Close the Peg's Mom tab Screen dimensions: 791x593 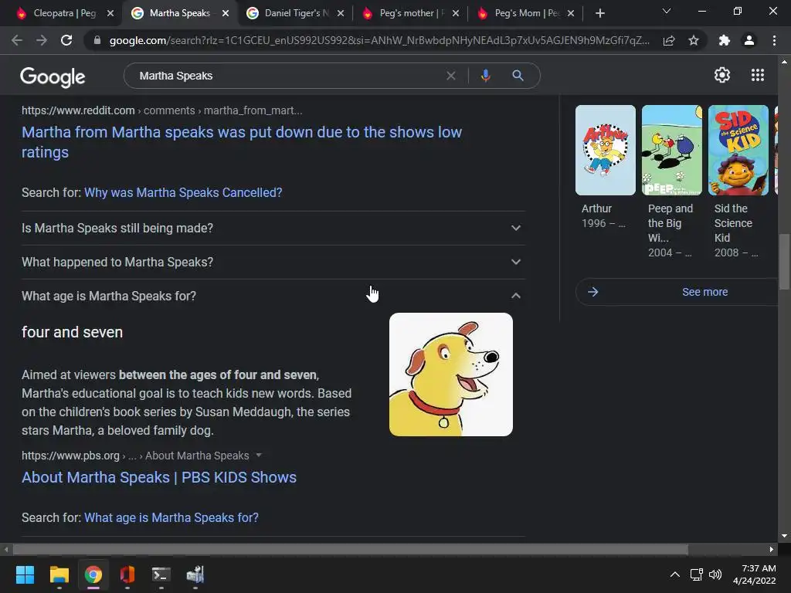pyautogui.click(x=571, y=13)
